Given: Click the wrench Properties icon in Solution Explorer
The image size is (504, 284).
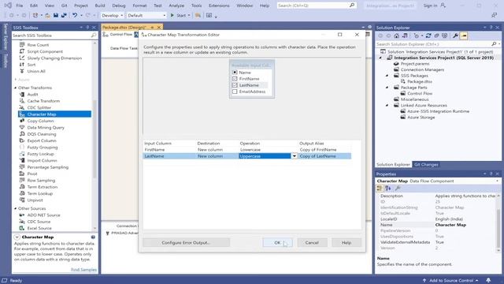Looking at the screenshot, I should [455, 35].
